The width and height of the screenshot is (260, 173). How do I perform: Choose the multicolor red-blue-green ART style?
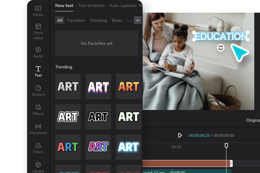68,147
